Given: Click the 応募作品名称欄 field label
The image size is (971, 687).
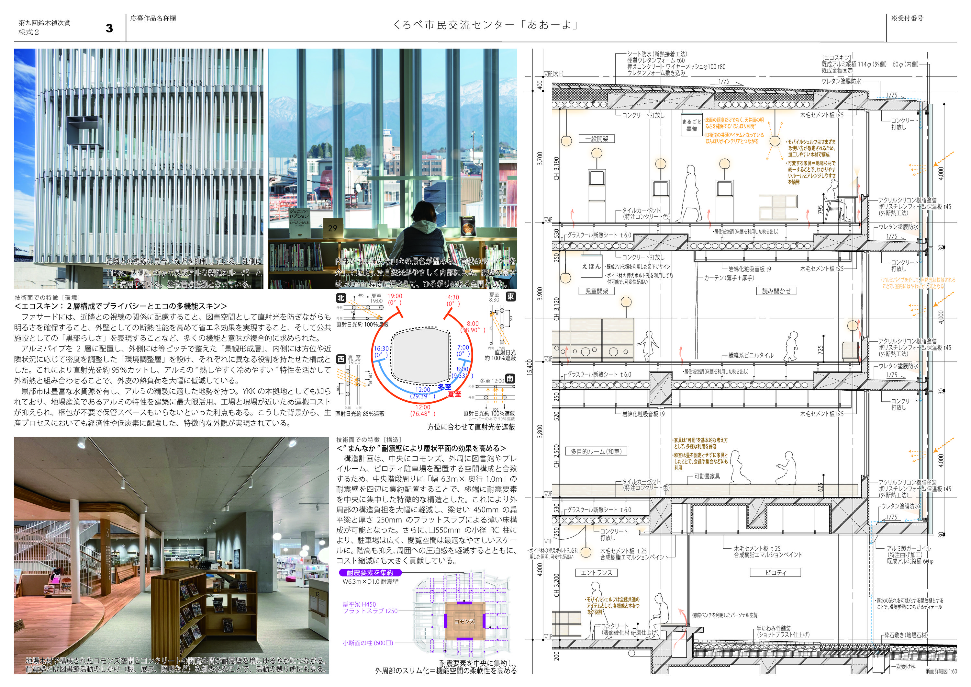Looking at the screenshot, I should [x=153, y=18].
